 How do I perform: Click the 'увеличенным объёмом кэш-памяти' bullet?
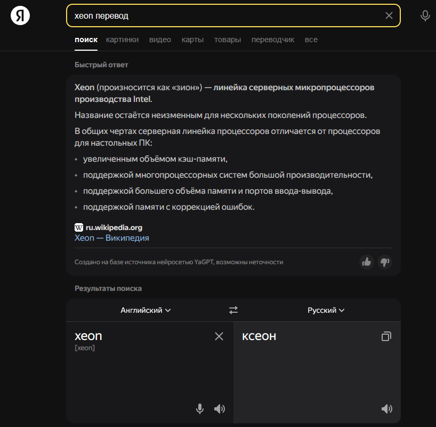click(155, 159)
